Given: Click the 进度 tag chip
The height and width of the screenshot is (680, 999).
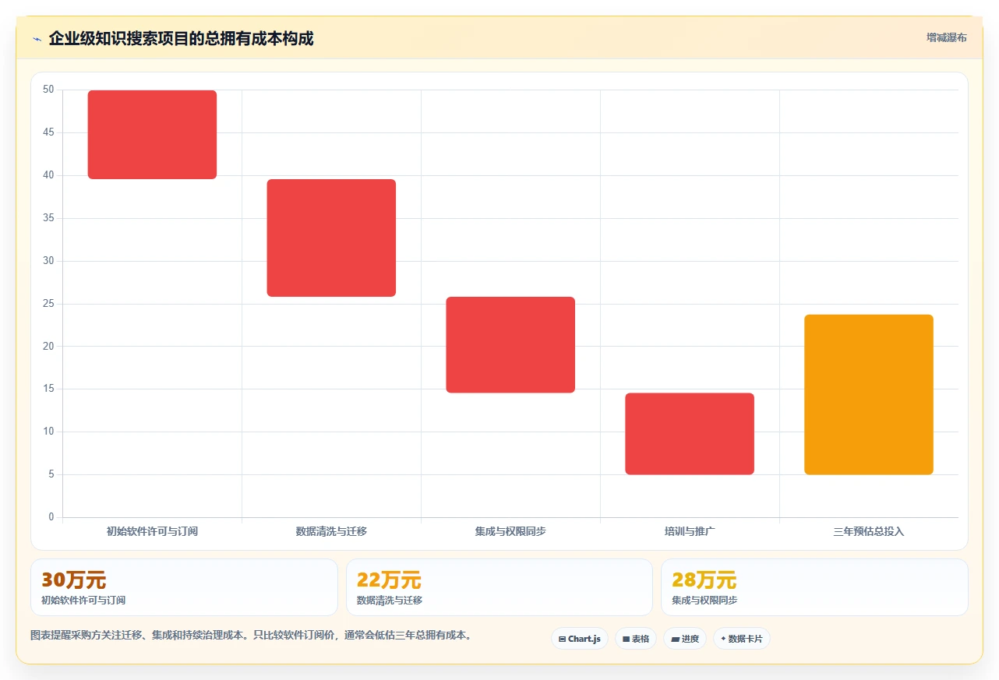Looking at the screenshot, I should pyautogui.click(x=685, y=639).
